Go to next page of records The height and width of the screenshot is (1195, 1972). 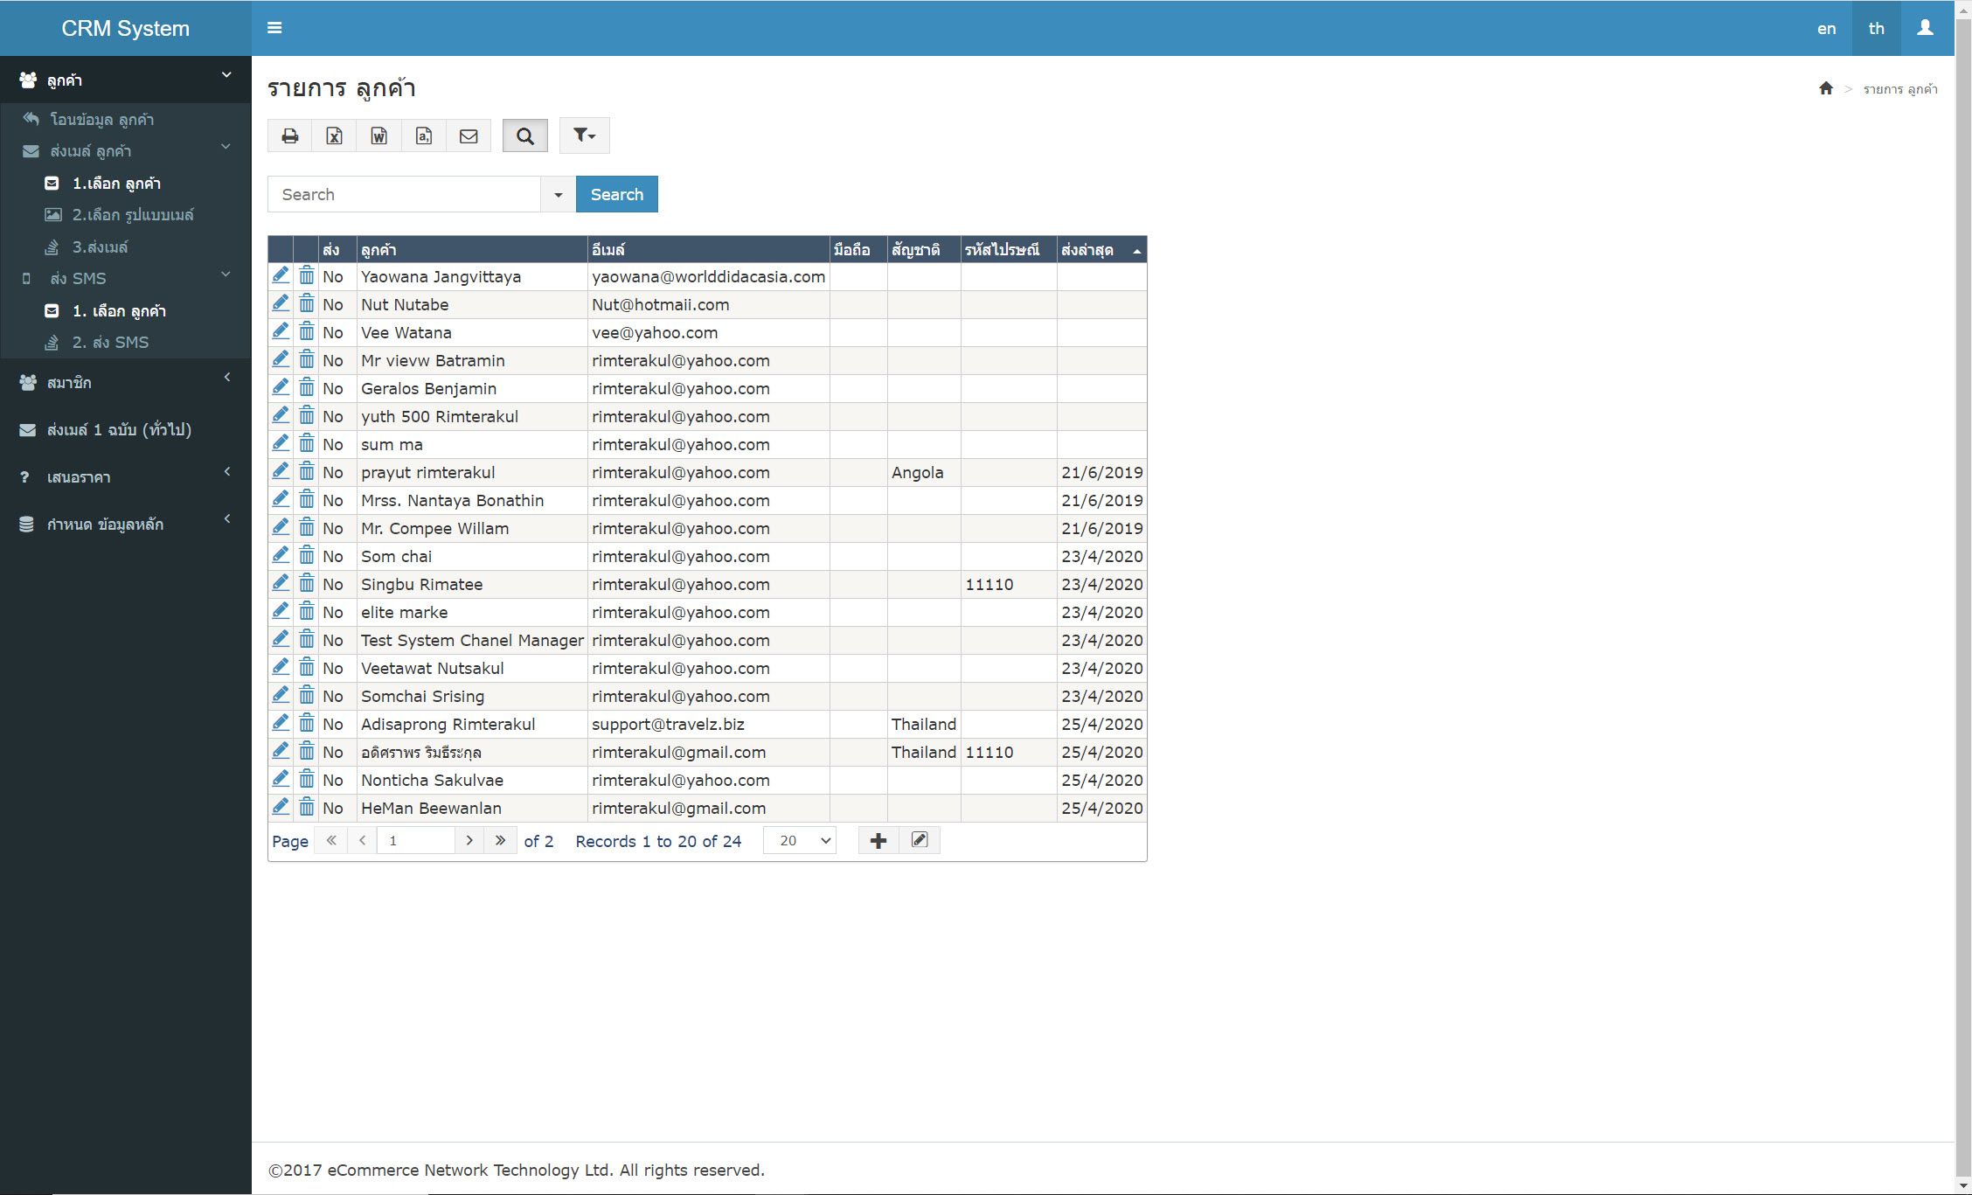pos(469,840)
